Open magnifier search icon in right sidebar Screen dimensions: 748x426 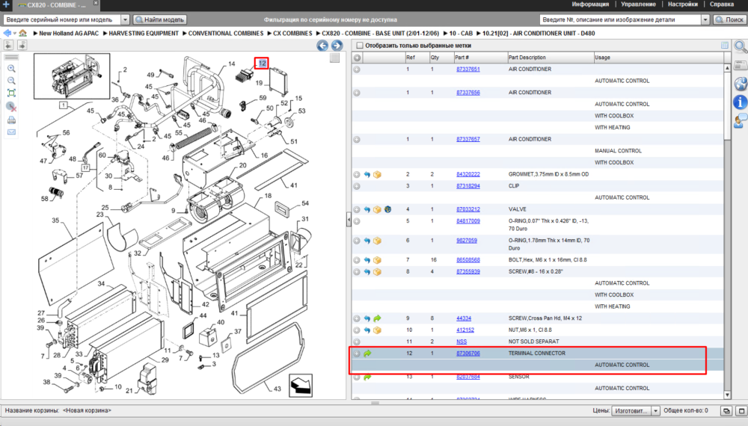click(x=741, y=46)
